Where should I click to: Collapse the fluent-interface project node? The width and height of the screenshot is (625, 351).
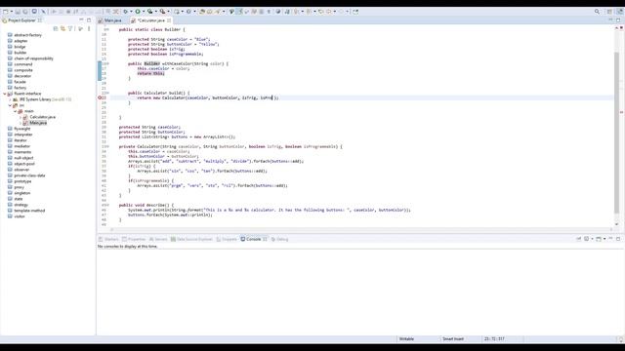pyautogui.click(x=5, y=94)
